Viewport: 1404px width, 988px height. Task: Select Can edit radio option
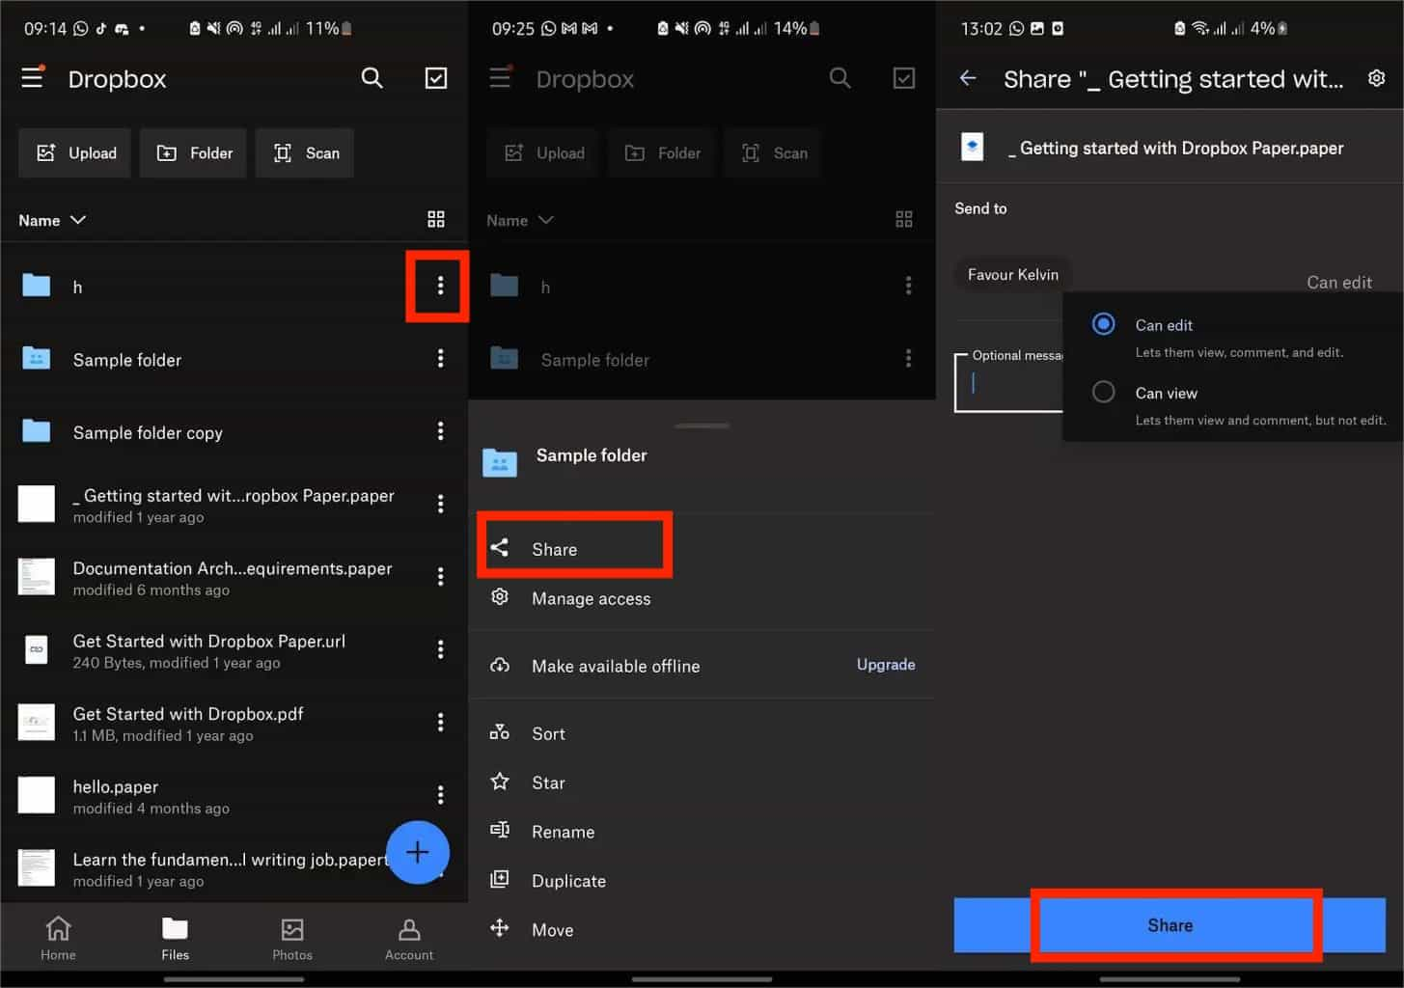(x=1104, y=324)
